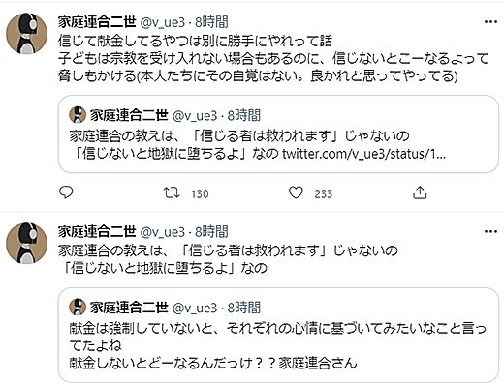This screenshot has height=383, width=504.
Task: Click the 130 retweet count
Action: point(200,193)
